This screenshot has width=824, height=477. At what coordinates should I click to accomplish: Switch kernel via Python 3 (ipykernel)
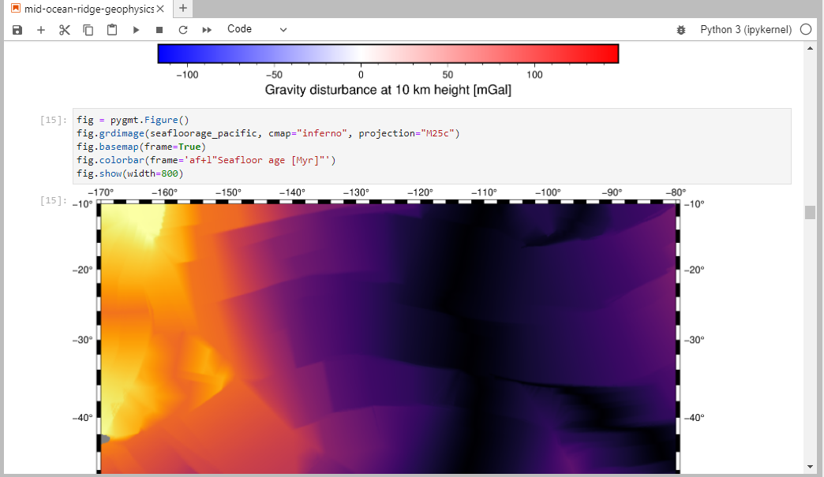click(x=746, y=30)
